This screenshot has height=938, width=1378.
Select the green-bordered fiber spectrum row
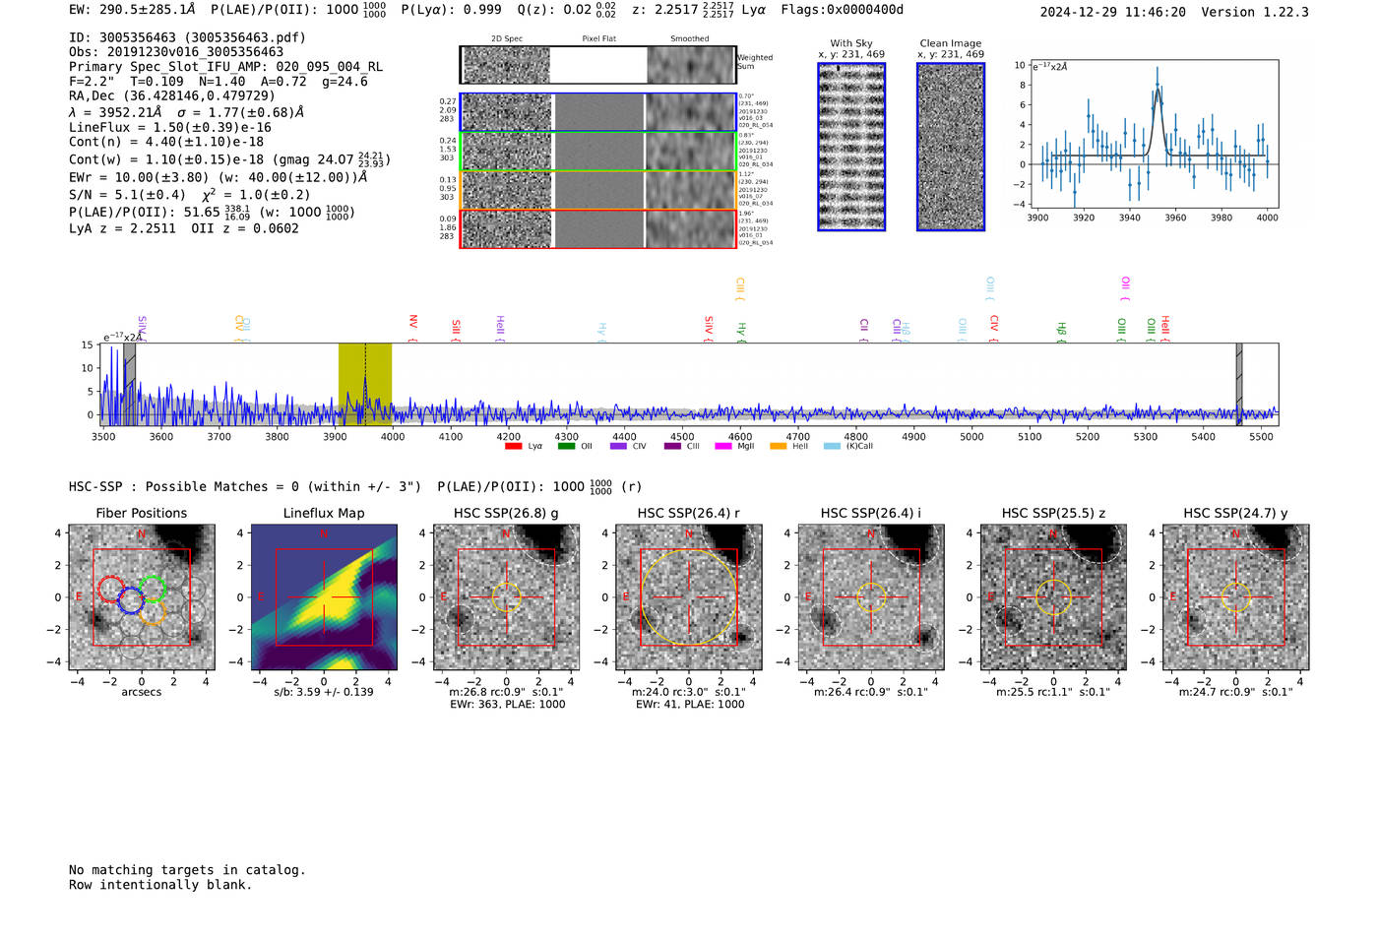597,151
